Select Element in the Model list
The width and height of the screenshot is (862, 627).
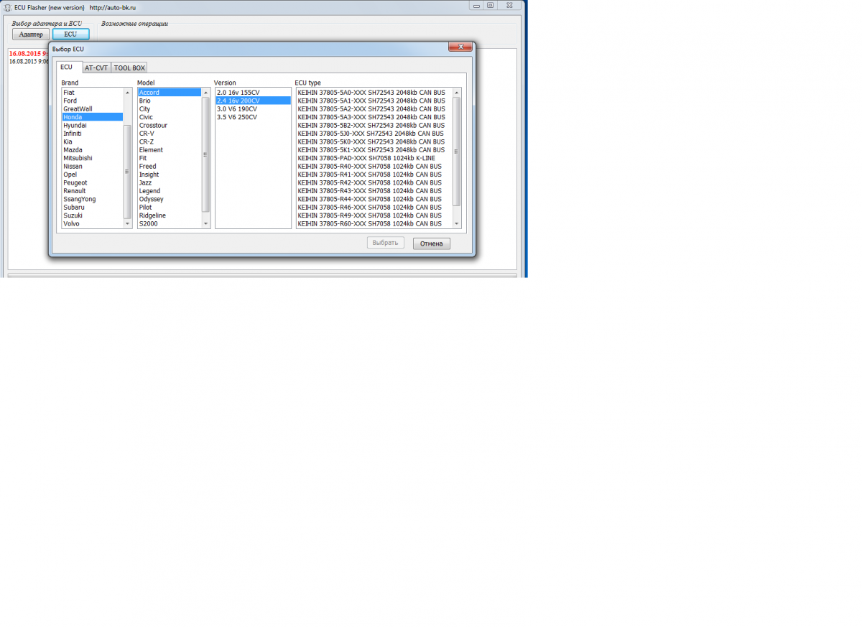[x=170, y=150]
